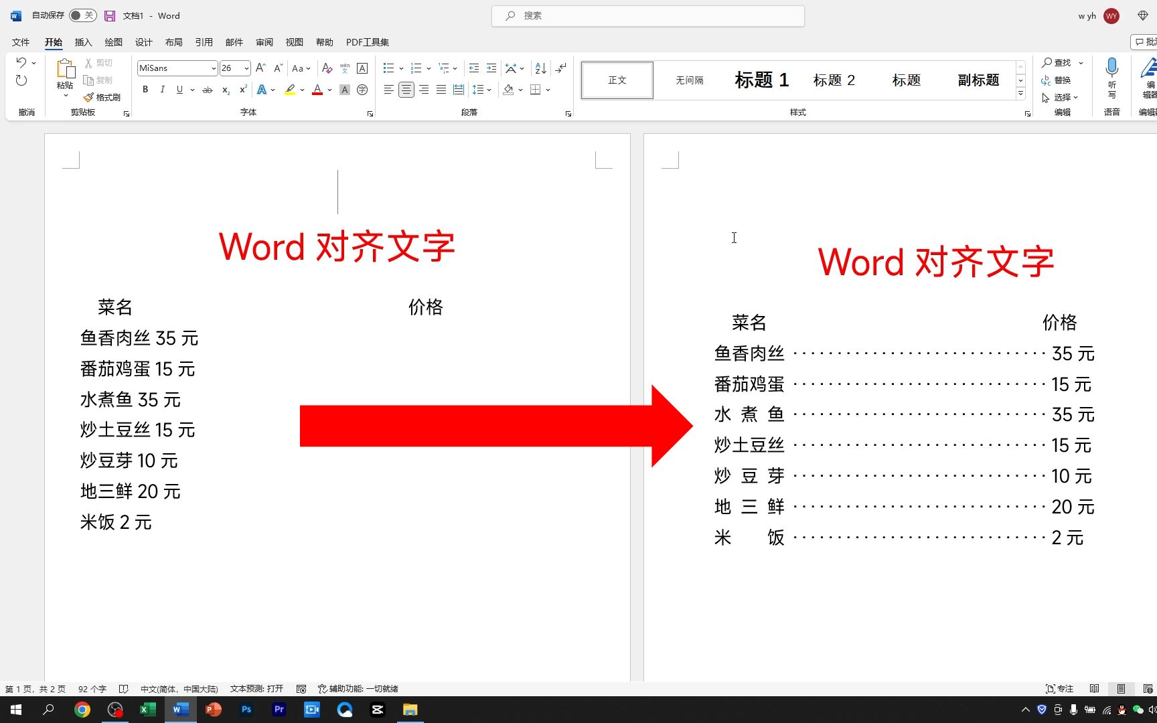Screen dimensions: 1157x723
Task: Switch to the Insert (插入) ribbon tab
Action: coord(83,42)
